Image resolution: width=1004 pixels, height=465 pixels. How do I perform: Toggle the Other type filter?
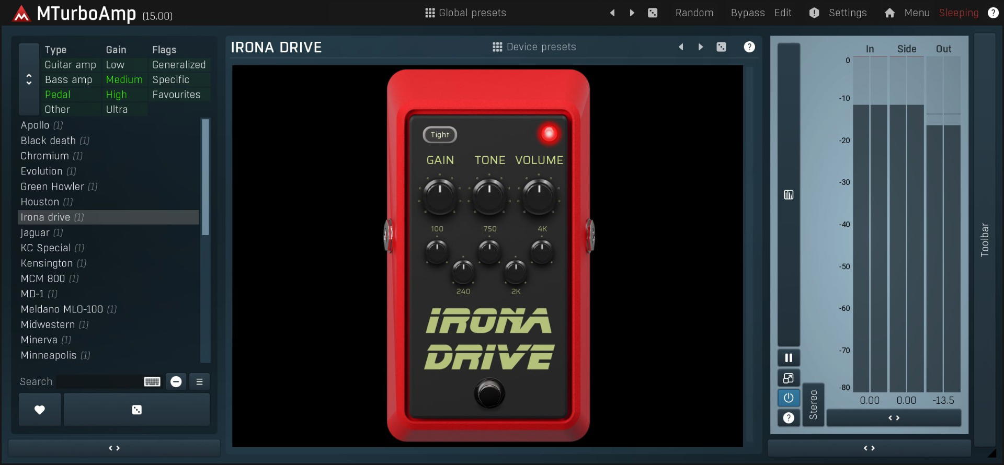58,109
